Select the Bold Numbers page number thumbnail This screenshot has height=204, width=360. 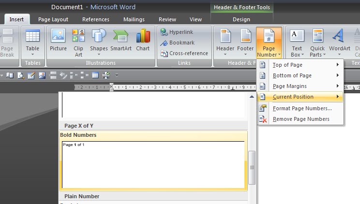pos(153,160)
